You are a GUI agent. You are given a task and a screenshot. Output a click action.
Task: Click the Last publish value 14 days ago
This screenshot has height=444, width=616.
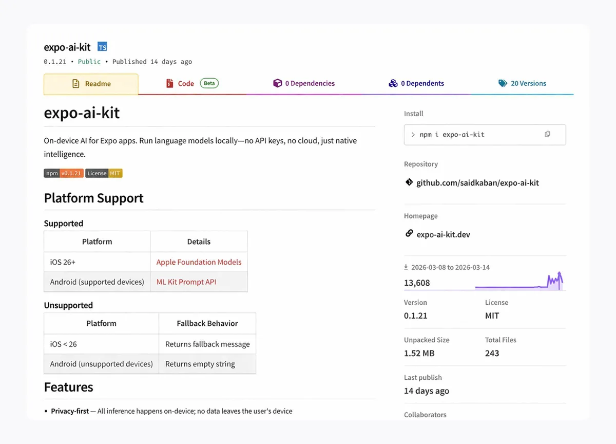tap(427, 391)
